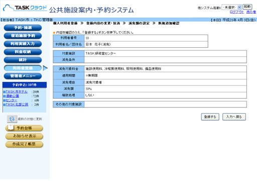
Task: Click the 予約申込: 107件 header
Action: click(x=25, y=85)
